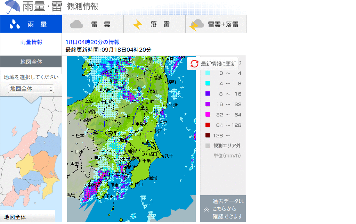Viewport: 356px width, 224px height.
Task: Click the 128～ dark red swatch
Action: [x=208, y=135]
